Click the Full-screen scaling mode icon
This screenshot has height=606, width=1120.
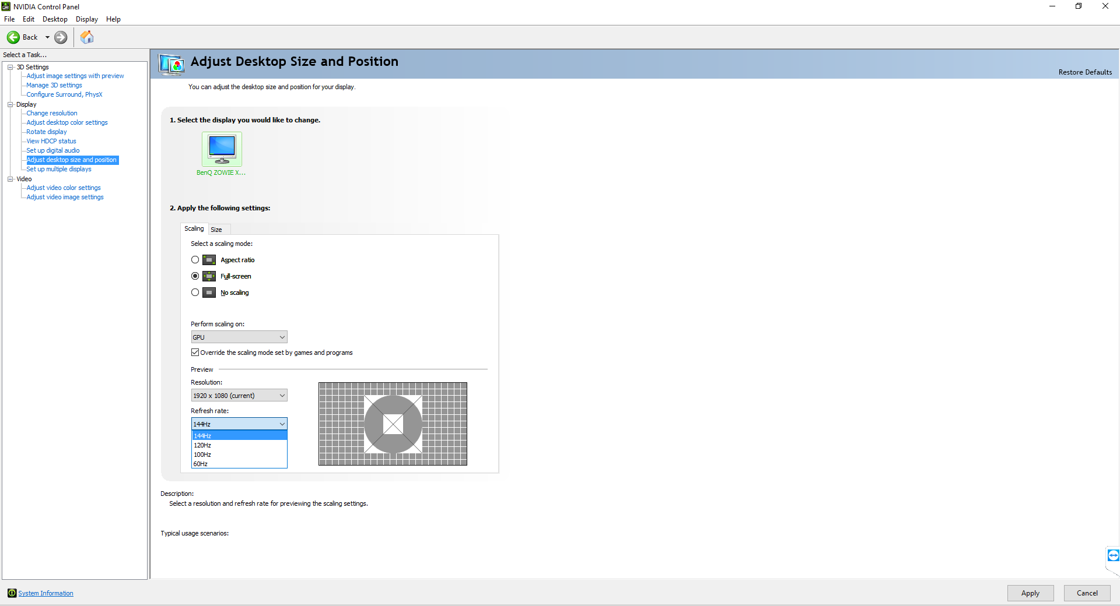(209, 276)
